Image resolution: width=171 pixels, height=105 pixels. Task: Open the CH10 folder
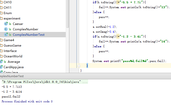click(7, 2)
